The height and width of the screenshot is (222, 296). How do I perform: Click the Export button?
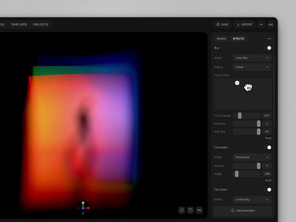coord(244,25)
